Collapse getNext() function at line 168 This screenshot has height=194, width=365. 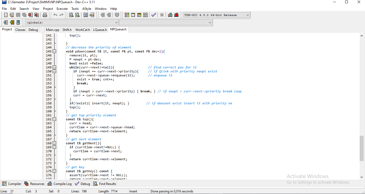click(55, 143)
